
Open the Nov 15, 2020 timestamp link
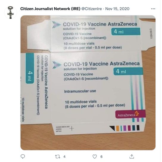[117, 9]
